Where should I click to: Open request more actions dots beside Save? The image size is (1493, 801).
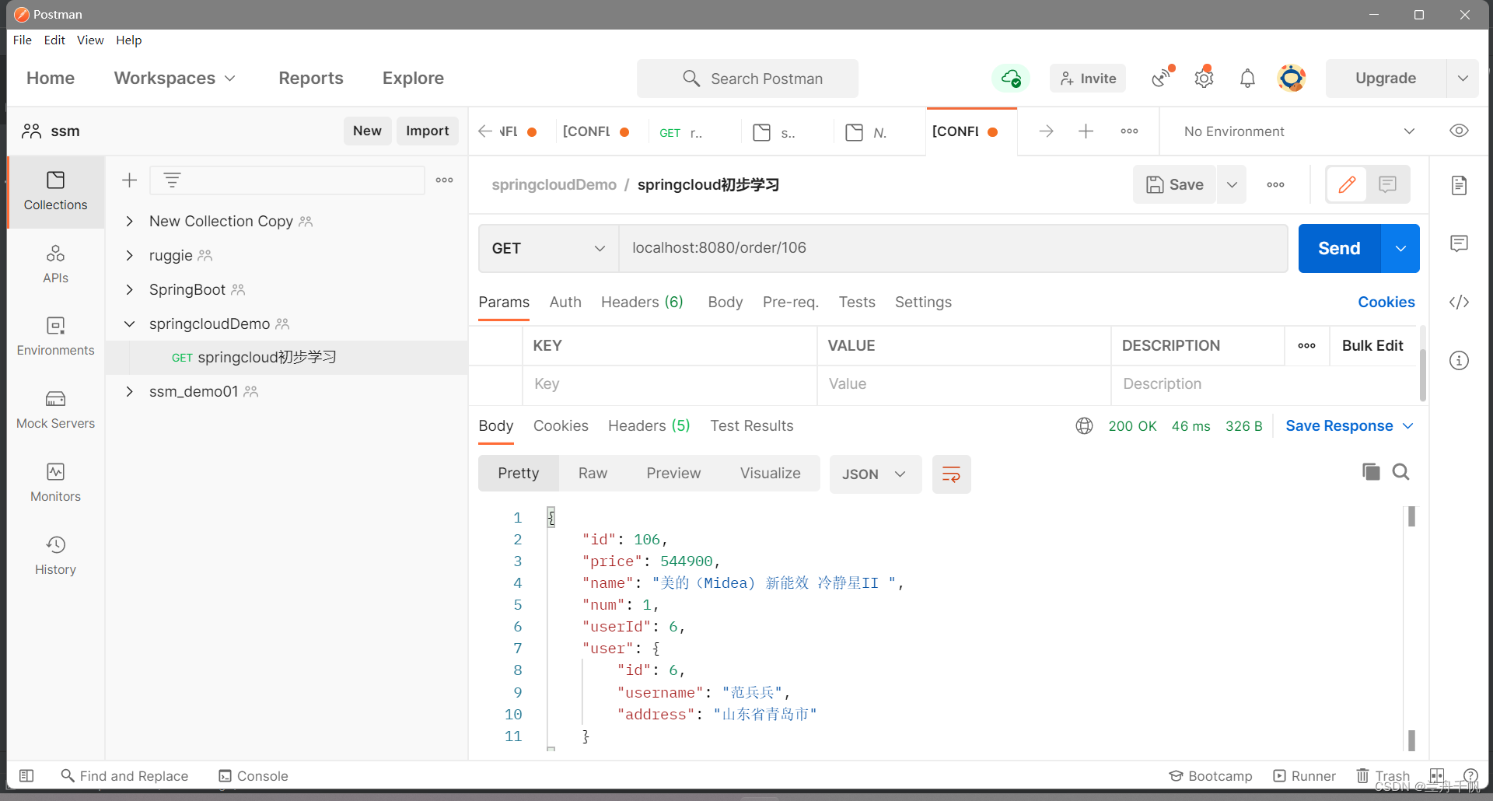tap(1276, 185)
